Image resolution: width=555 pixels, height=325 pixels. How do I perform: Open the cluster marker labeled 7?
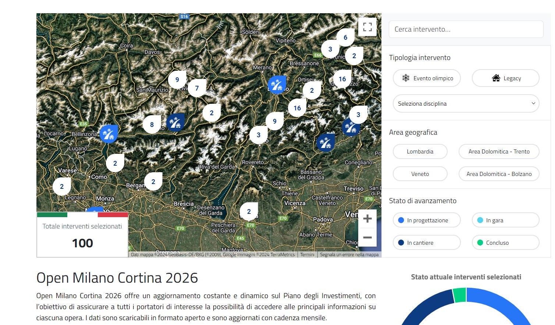[x=197, y=88]
